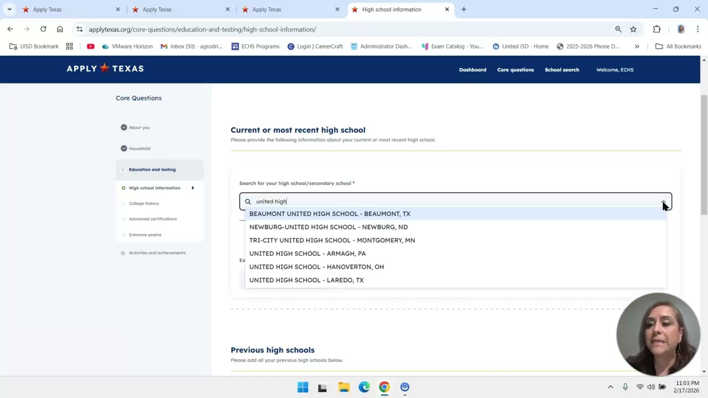Open Core questions in top navigation
708x398 pixels.
pyautogui.click(x=516, y=70)
